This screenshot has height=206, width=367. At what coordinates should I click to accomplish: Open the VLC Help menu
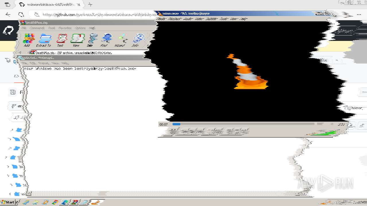(x=244, y=19)
